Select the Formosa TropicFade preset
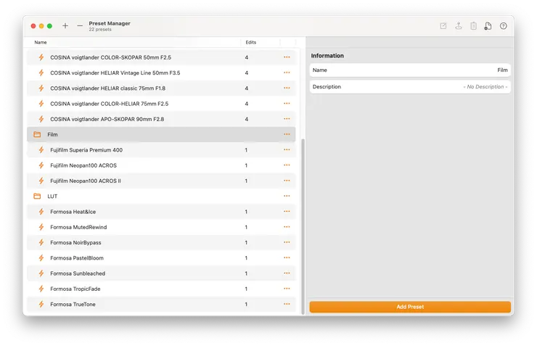The height and width of the screenshot is (346, 537). click(x=161, y=289)
